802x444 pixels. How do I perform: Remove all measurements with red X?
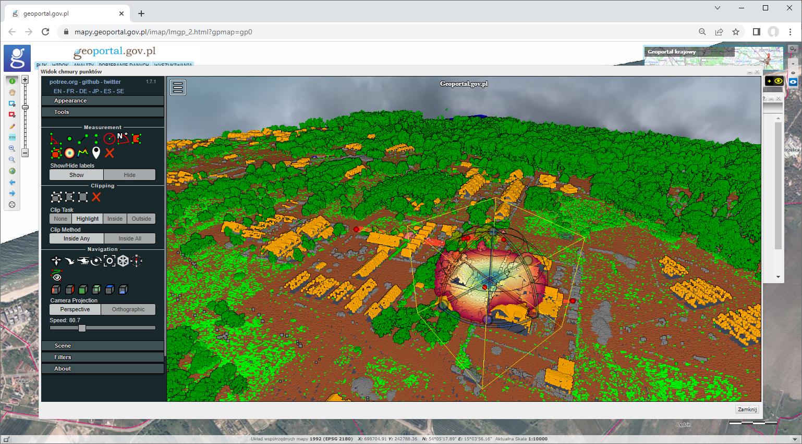click(110, 153)
